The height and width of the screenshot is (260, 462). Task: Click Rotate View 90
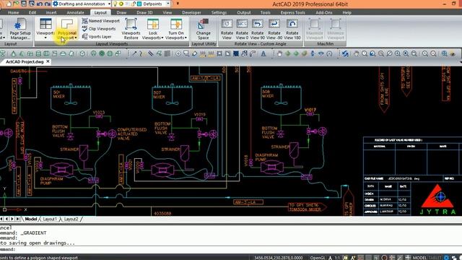click(257, 29)
